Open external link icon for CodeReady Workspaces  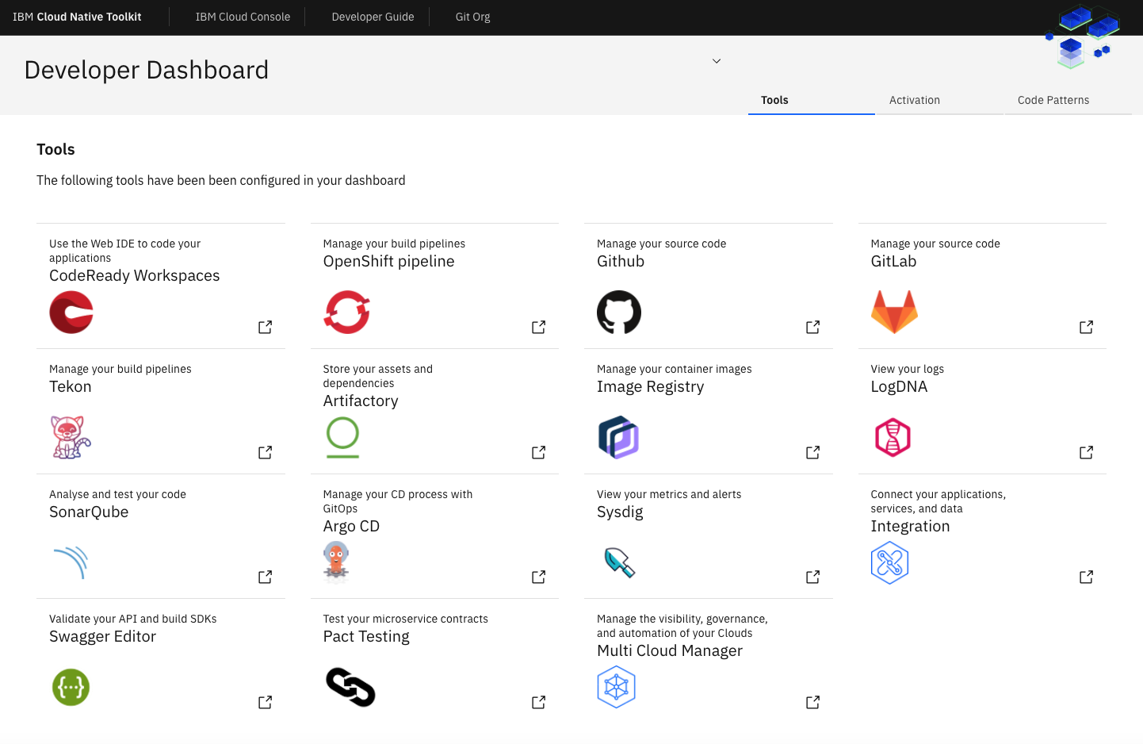(x=266, y=327)
